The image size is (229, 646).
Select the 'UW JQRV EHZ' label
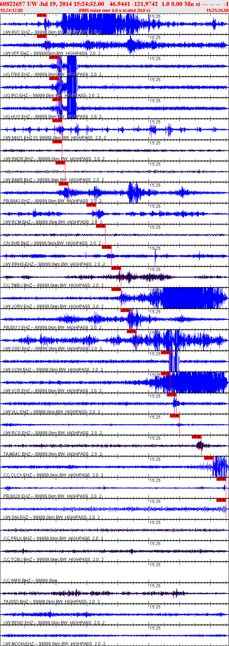point(18,306)
